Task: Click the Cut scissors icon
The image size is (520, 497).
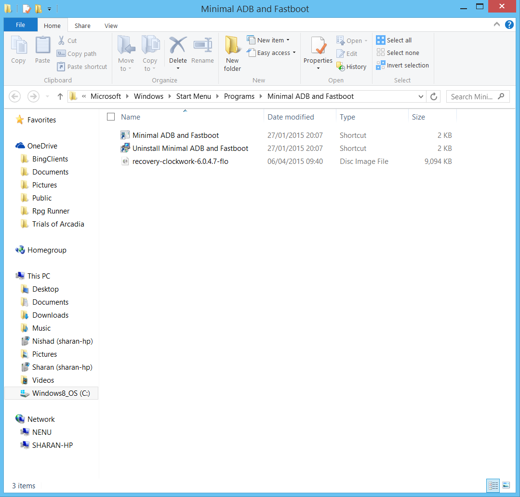Action: [61, 40]
